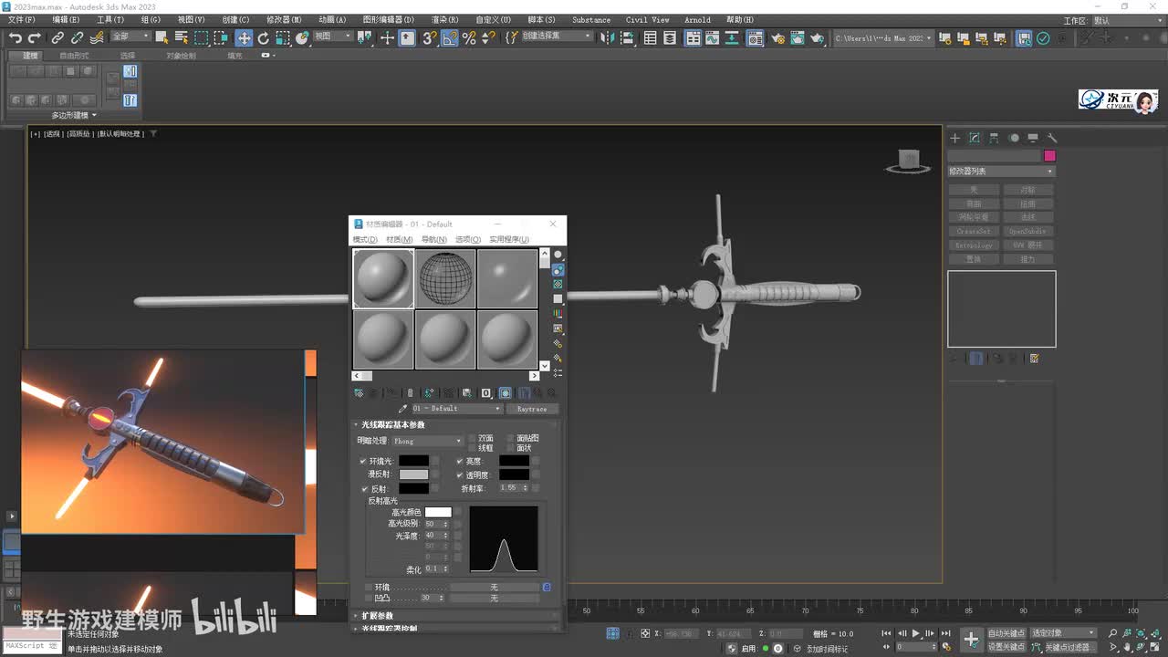Click the Play Animation button
The height and width of the screenshot is (657, 1168).
(916, 633)
